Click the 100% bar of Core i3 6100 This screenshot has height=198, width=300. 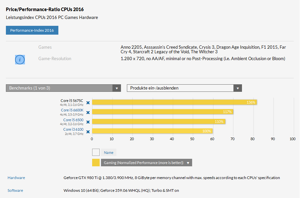coord(152,131)
